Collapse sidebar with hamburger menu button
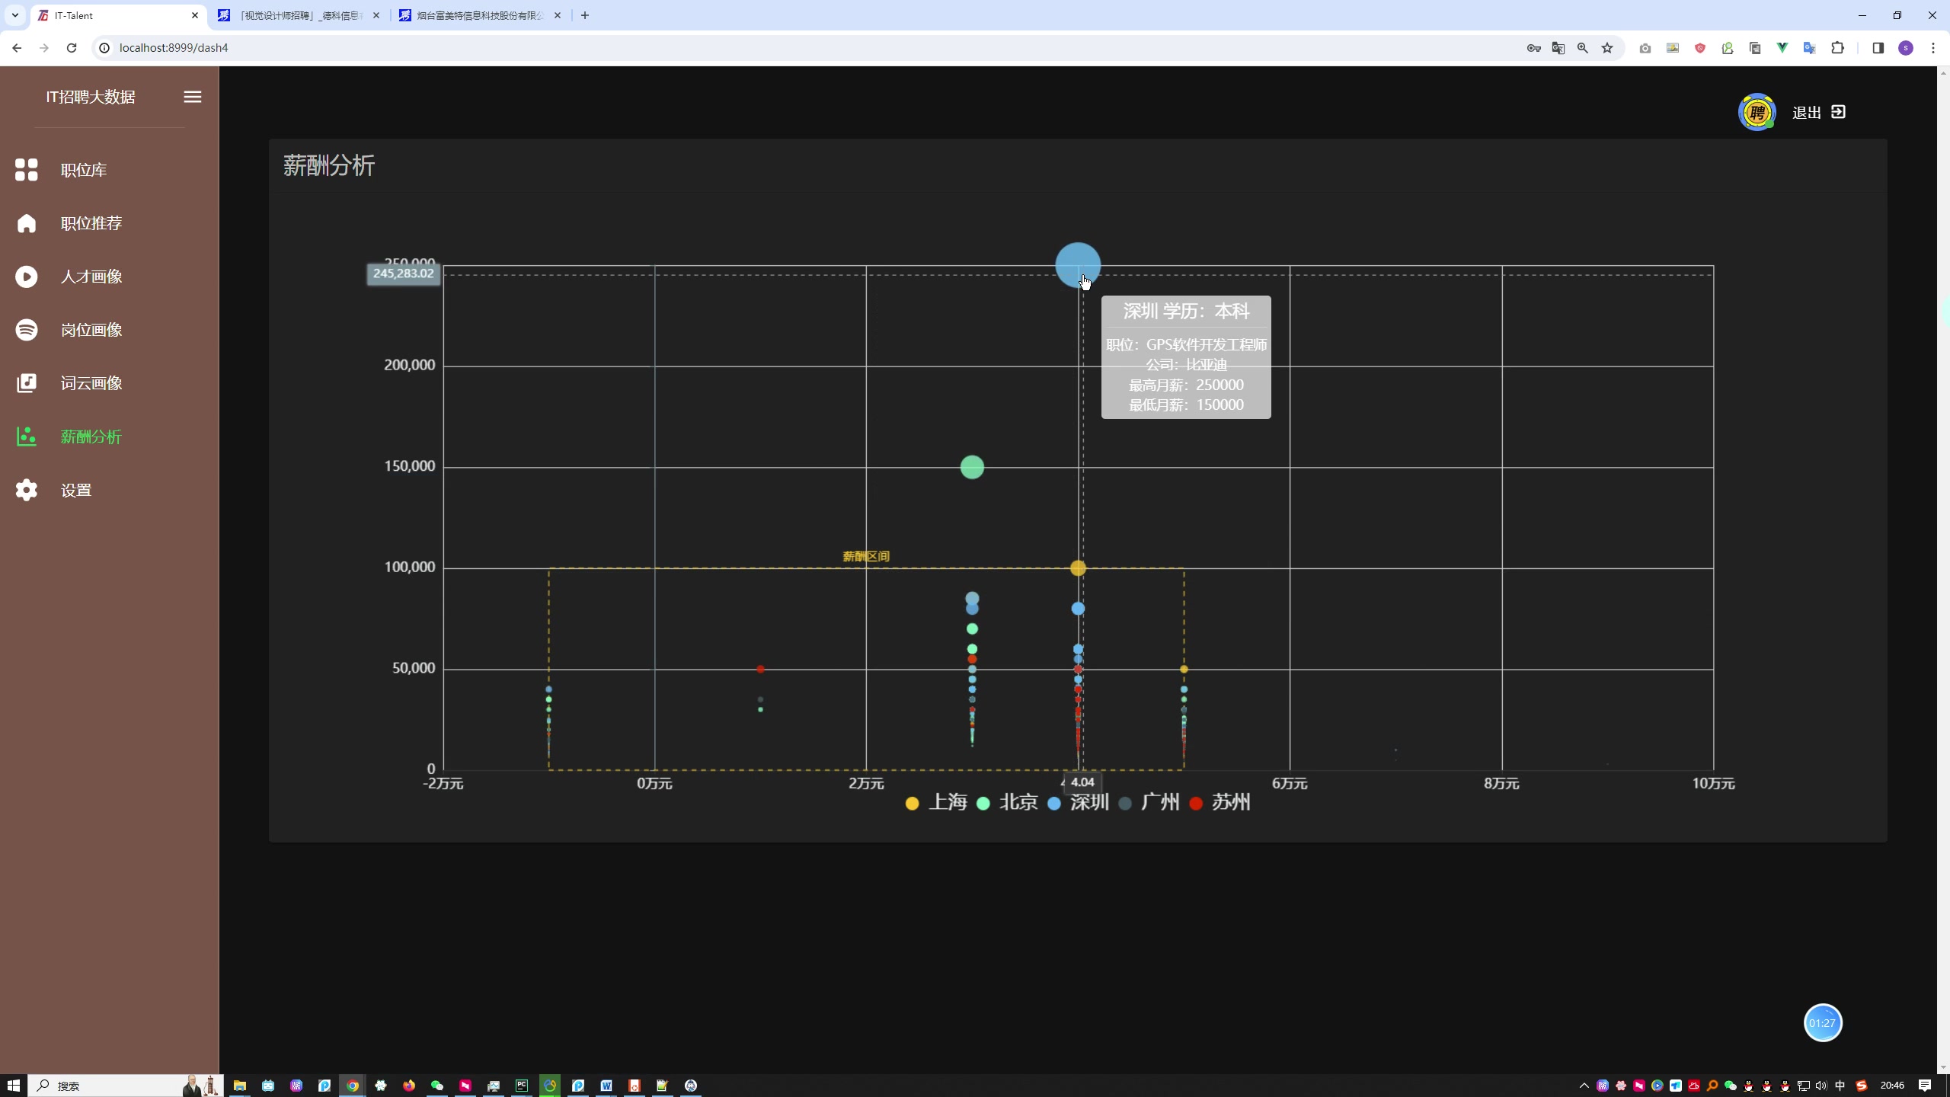Screen dimensions: 1950x1097 pyautogui.click(x=193, y=97)
